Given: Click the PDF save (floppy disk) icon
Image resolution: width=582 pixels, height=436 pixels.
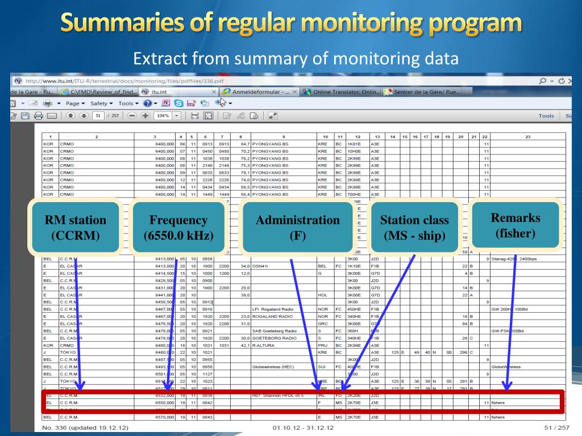Looking at the screenshot, I should [x=25, y=116].
